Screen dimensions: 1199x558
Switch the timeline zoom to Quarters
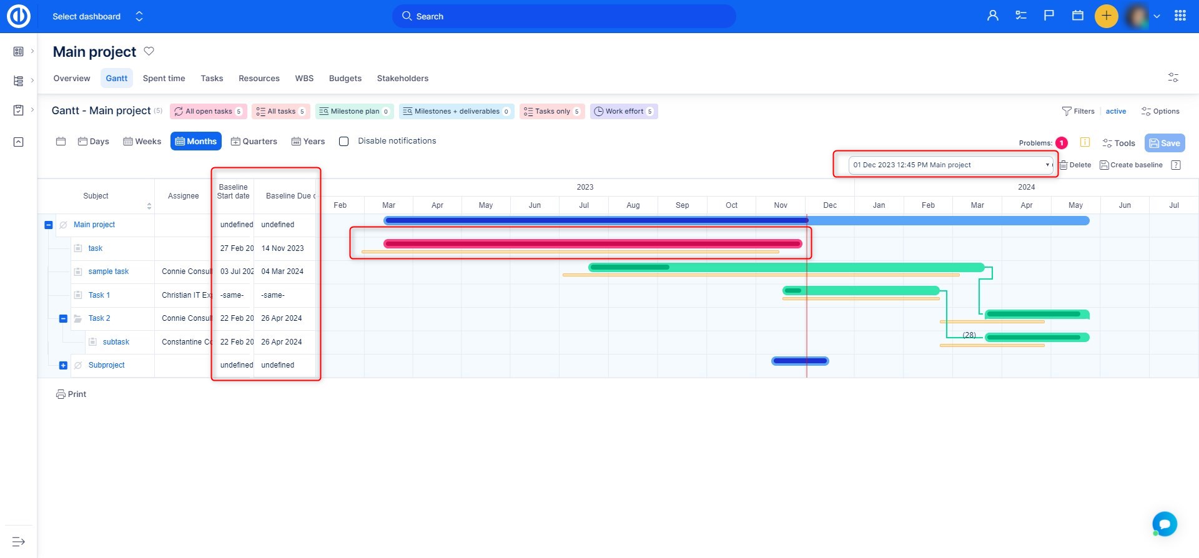[x=254, y=142]
